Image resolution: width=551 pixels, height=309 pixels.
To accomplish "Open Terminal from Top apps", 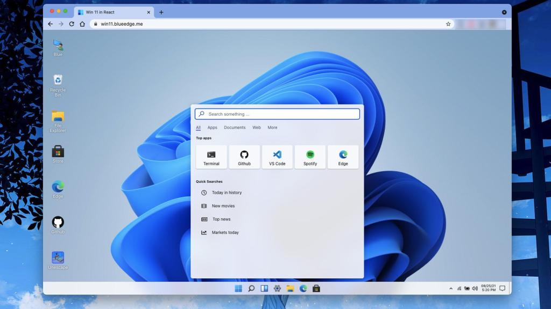I will click(x=211, y=157).
